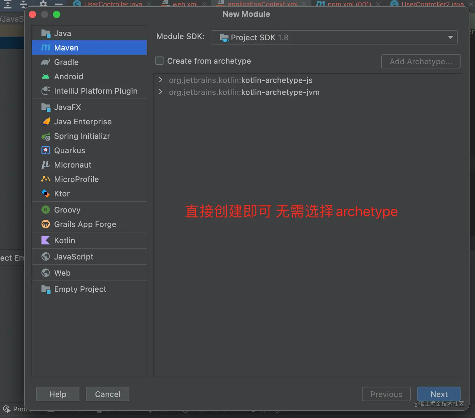This screenshot has width=475, height=418.
Task: Select the MicroProfile label
Action: (x=76, y=179)
